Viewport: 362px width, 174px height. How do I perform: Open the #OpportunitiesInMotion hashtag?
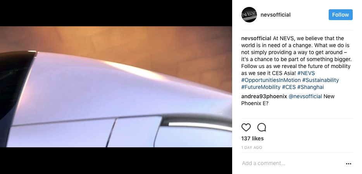click(271, 80)
